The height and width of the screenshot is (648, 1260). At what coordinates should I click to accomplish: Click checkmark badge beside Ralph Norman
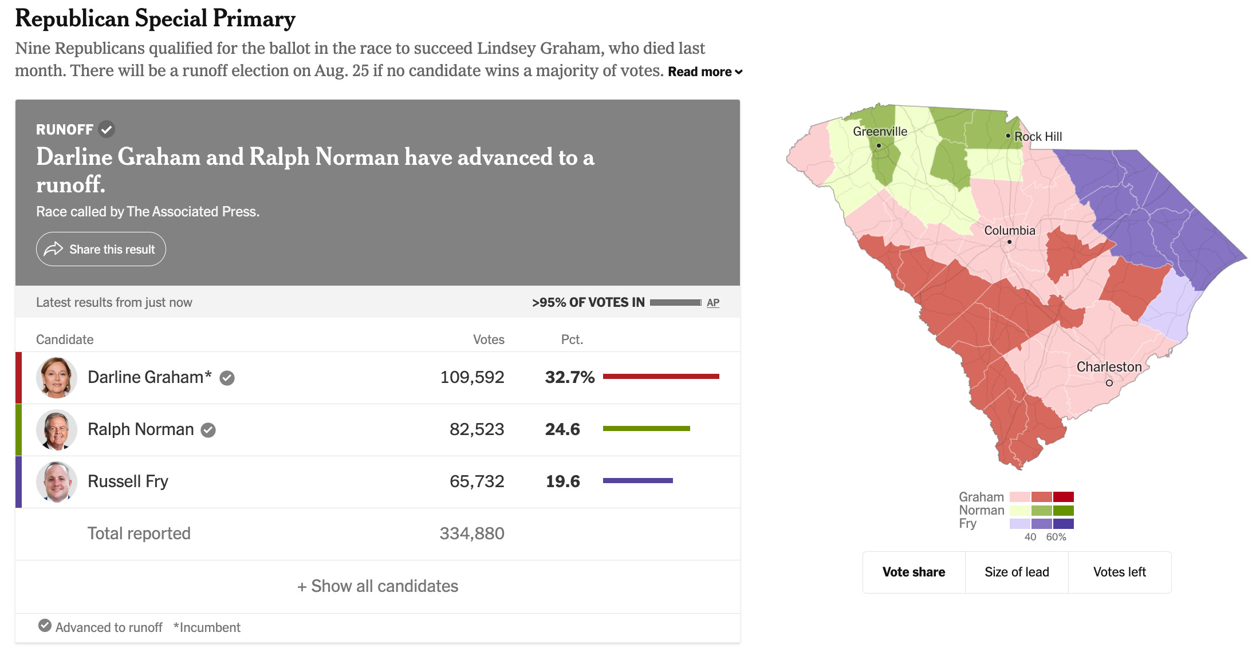point(208,430)
